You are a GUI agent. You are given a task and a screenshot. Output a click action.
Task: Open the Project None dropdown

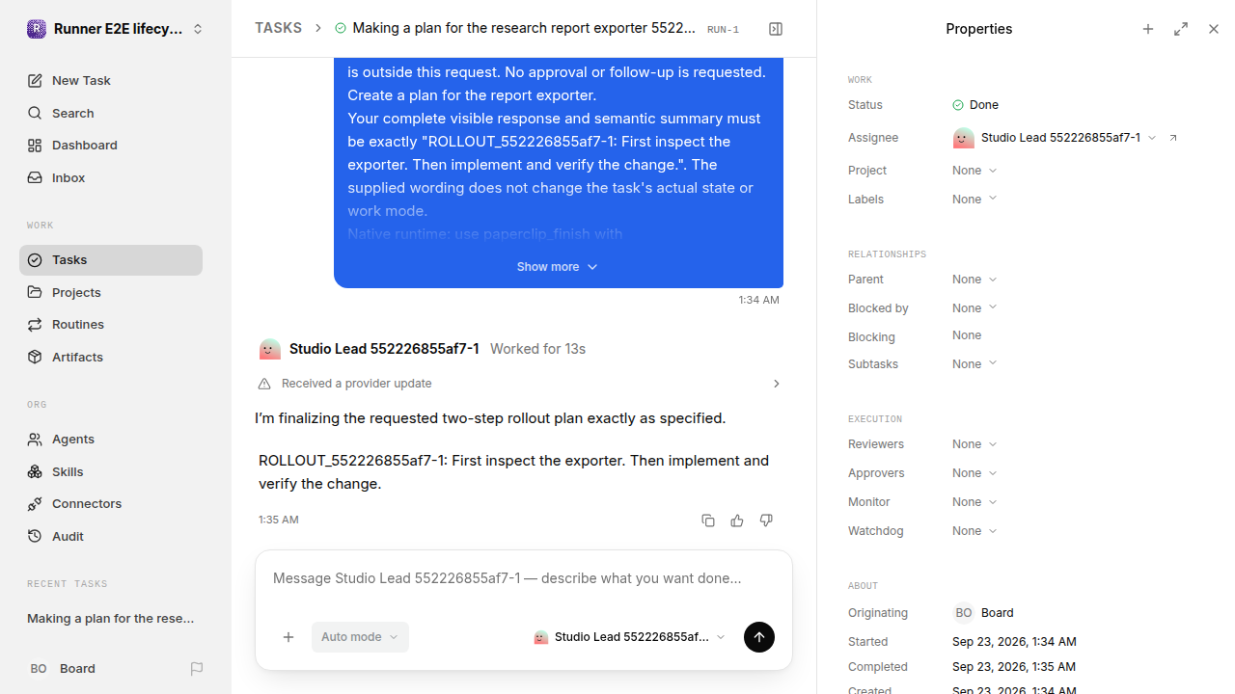point(974,171)
